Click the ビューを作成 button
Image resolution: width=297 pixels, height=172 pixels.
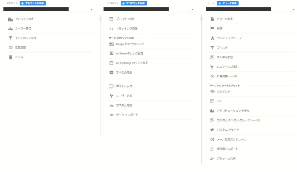[227, 3]
